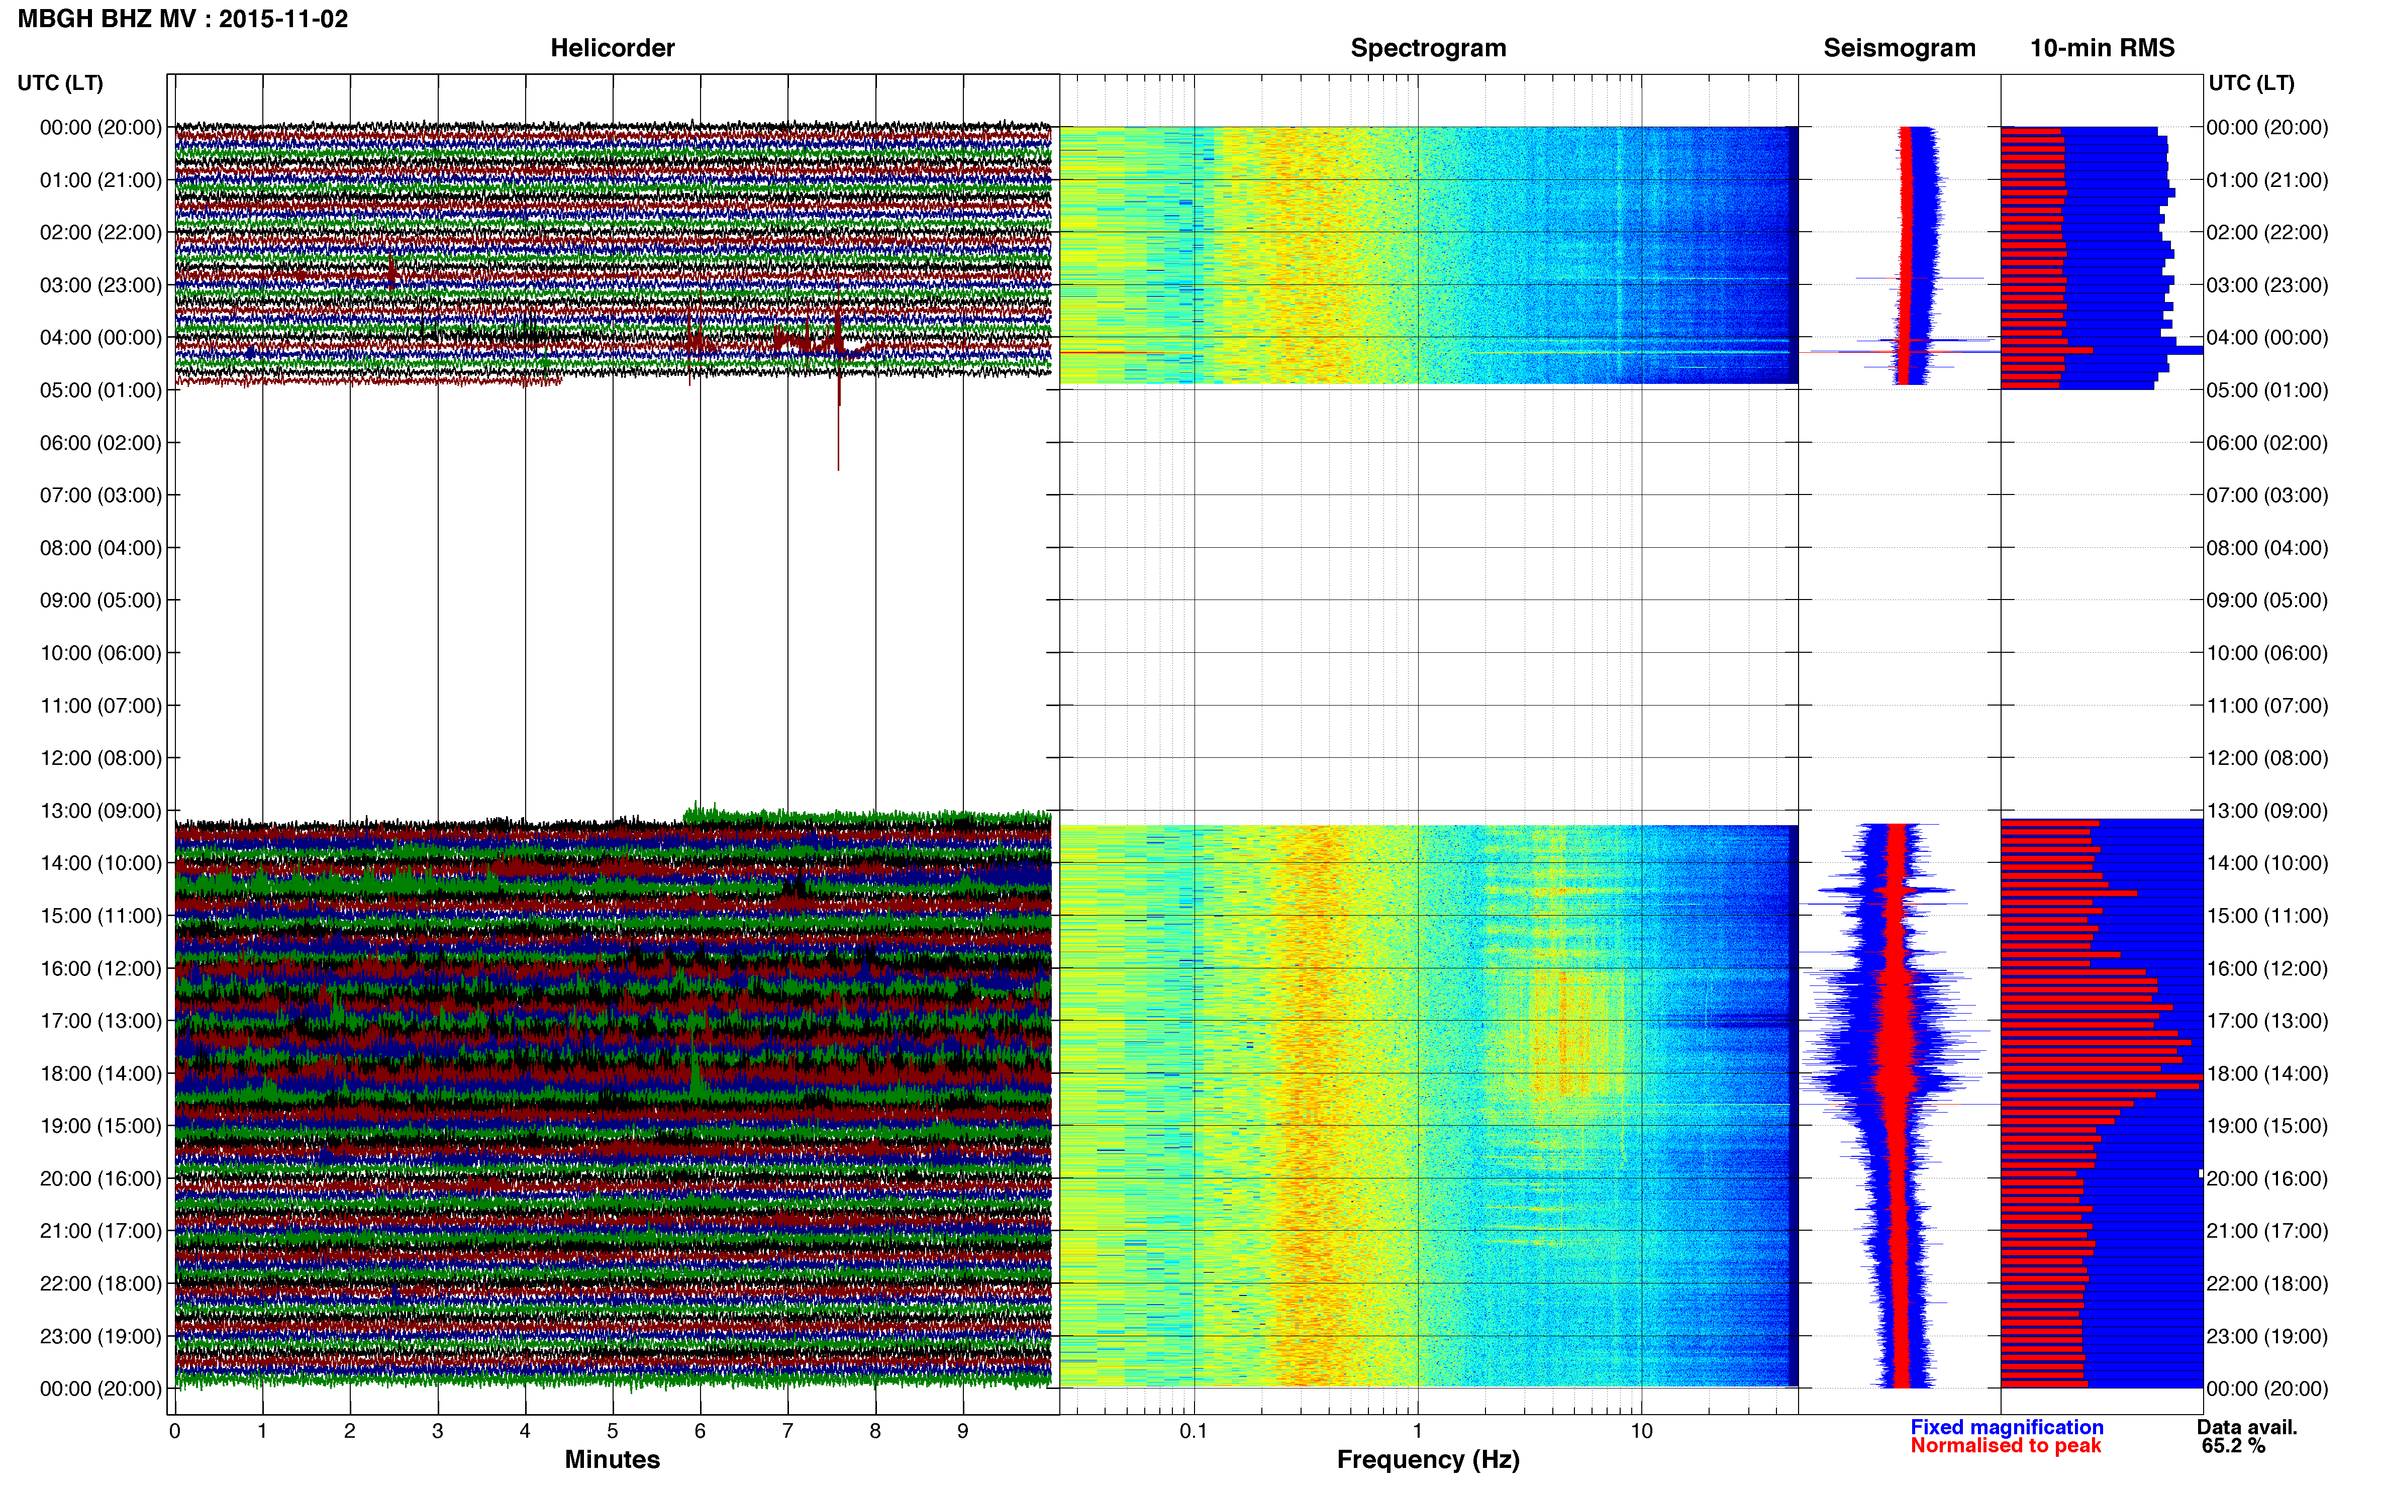Click the 10 Hz frequency tick label
The height and width of the screenshot is (1489, 2382).
(x=1641, y=1432)
